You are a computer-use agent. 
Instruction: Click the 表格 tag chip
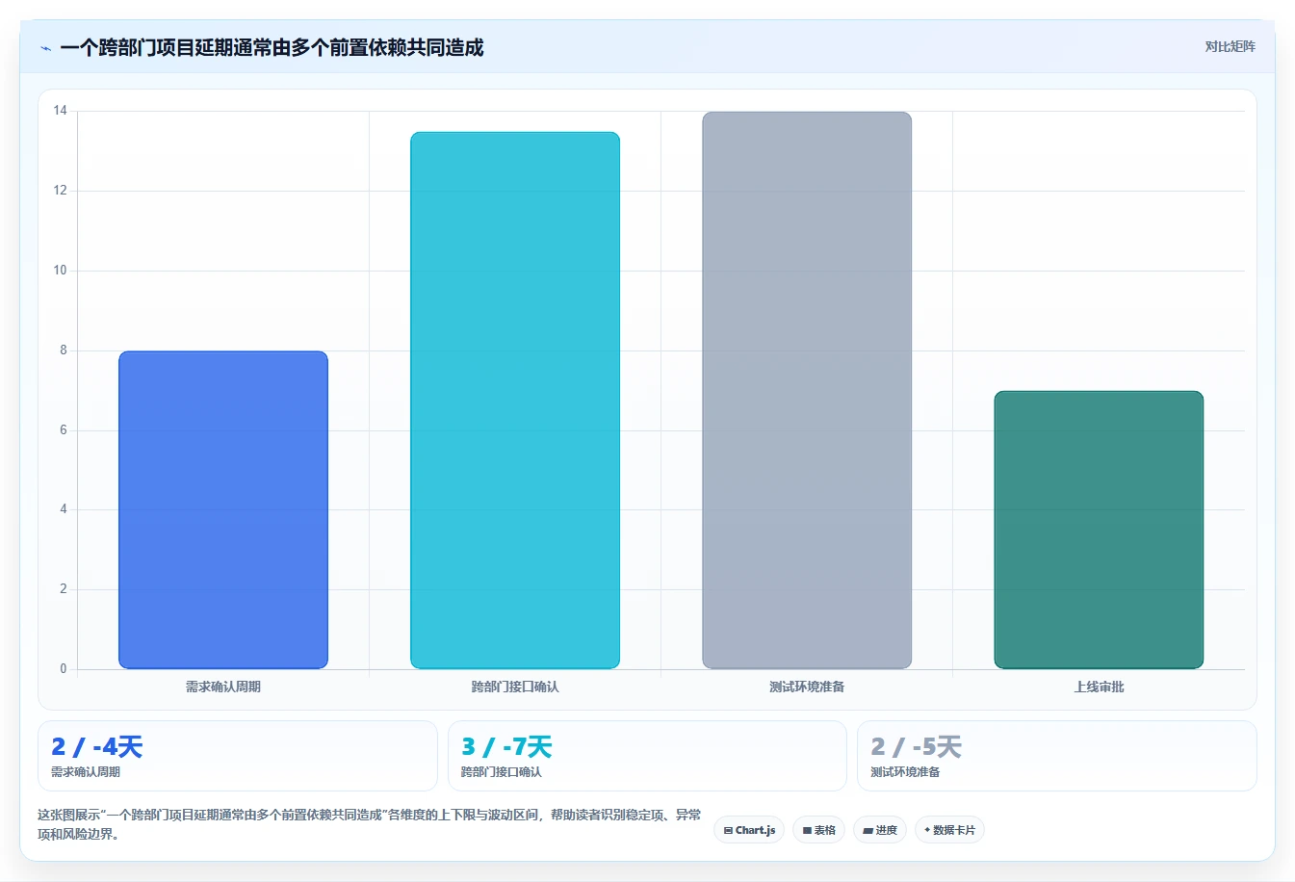point(818,830)
